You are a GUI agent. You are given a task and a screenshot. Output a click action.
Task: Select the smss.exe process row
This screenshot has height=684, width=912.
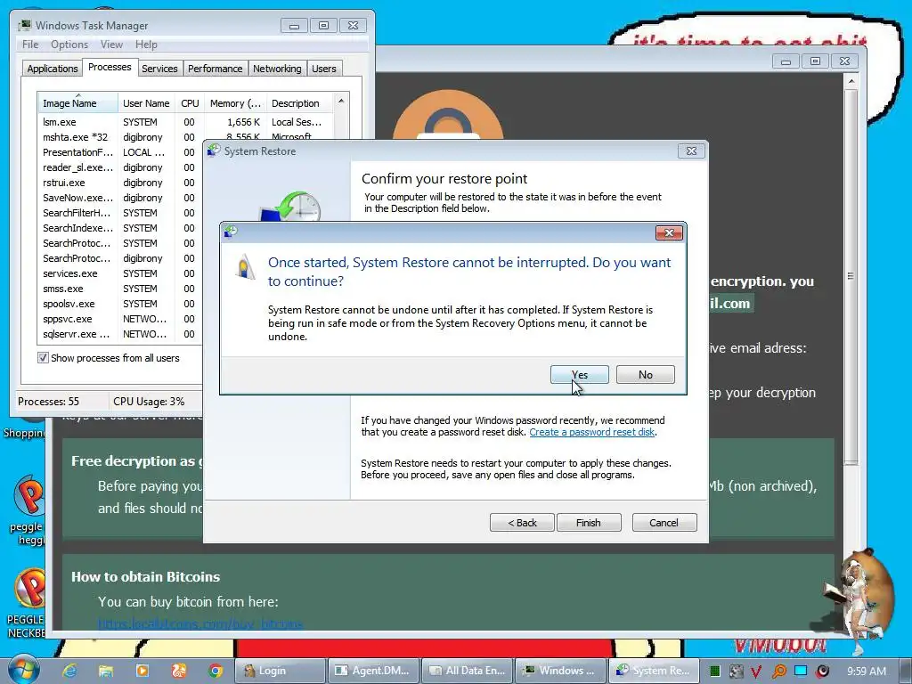[120, 289]
